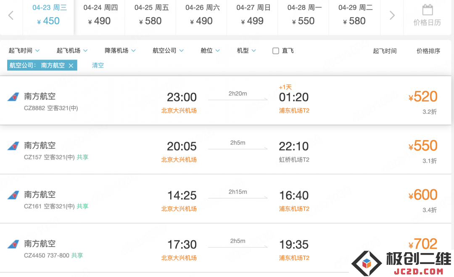Remove the 南方航空 filter tag
This screenshot has height=277, width=454.
(71, 65)
